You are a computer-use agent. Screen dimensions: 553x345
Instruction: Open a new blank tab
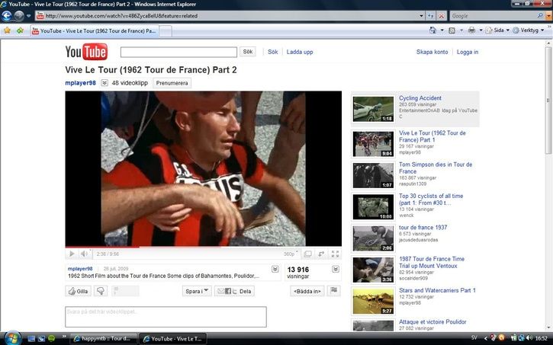click(166, 31)
